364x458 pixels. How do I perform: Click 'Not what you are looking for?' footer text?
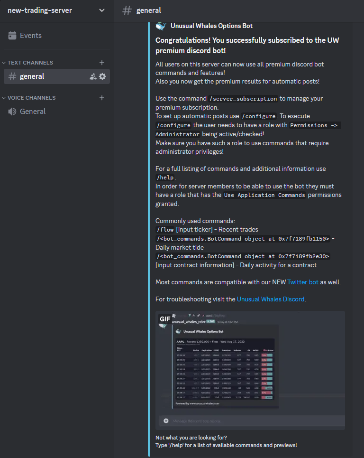pos(191,438)
